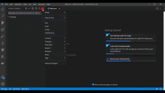Open the GitHub view icon

tap(3, 50)
